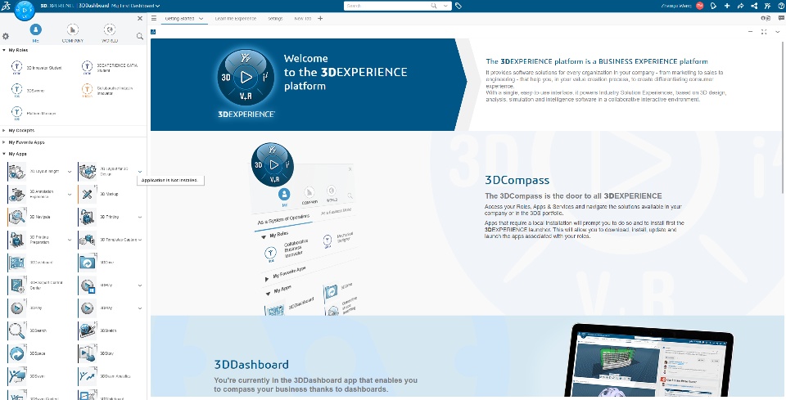786x400 pixels.
Task: Open the Getting Started tab dropdown arrow
Action: [201, 19]
